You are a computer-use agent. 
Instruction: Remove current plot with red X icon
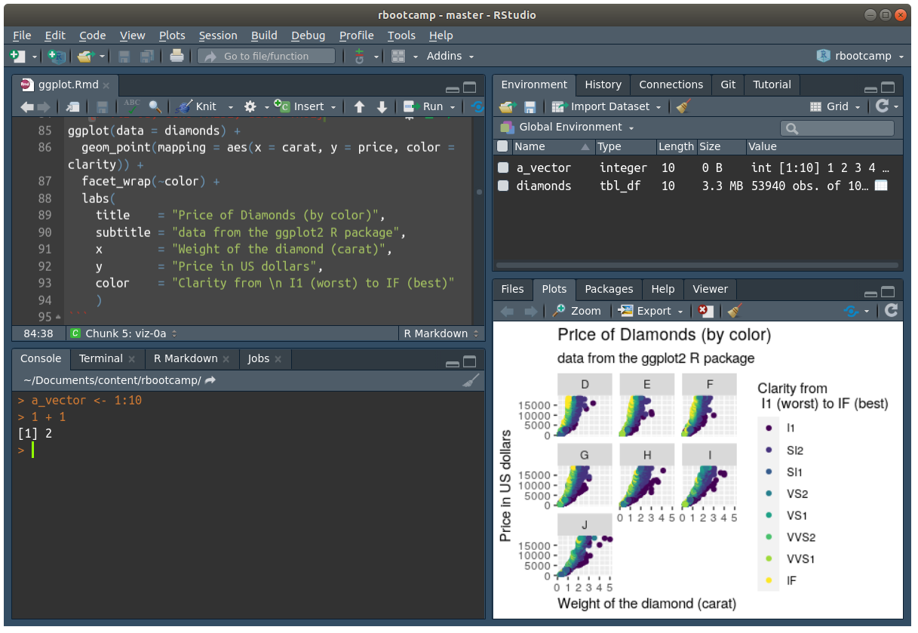click(705, 311)
